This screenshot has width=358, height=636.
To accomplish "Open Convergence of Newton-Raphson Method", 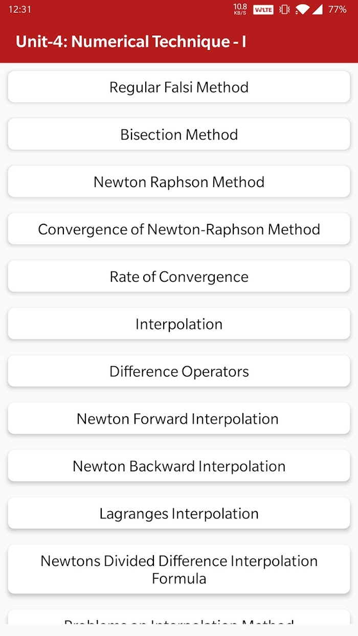I will [179, 229].
